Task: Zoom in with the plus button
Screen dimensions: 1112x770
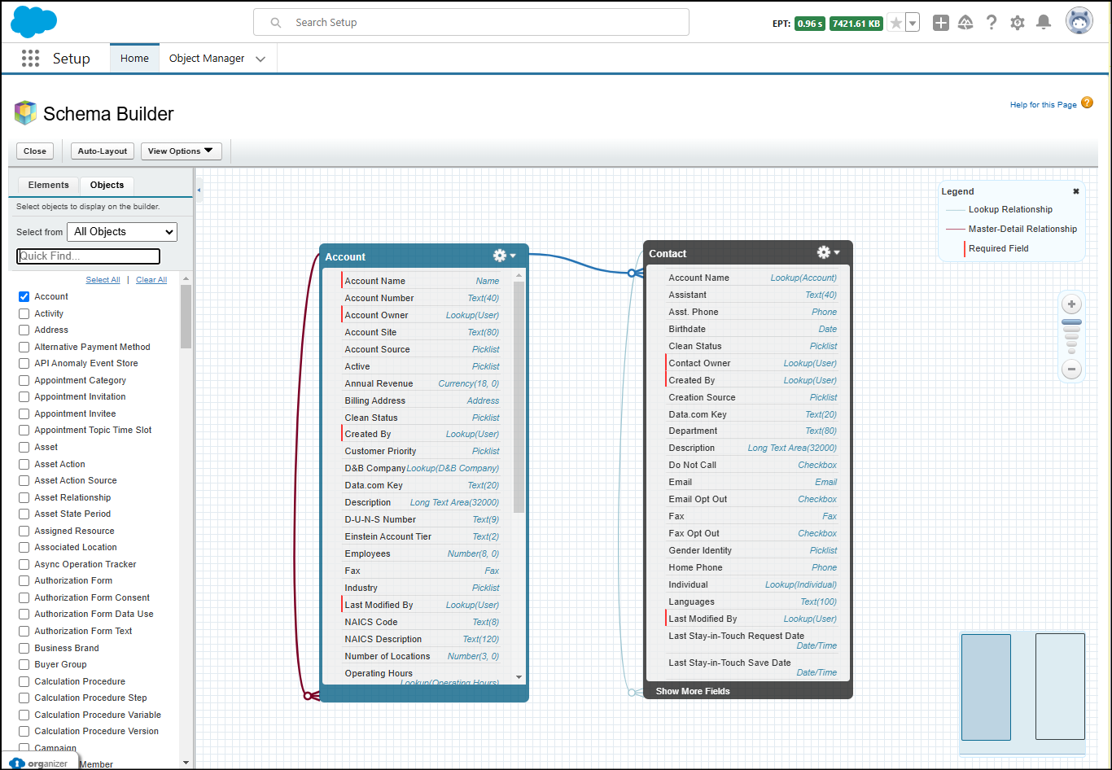Action: (x=1072, y=304)
